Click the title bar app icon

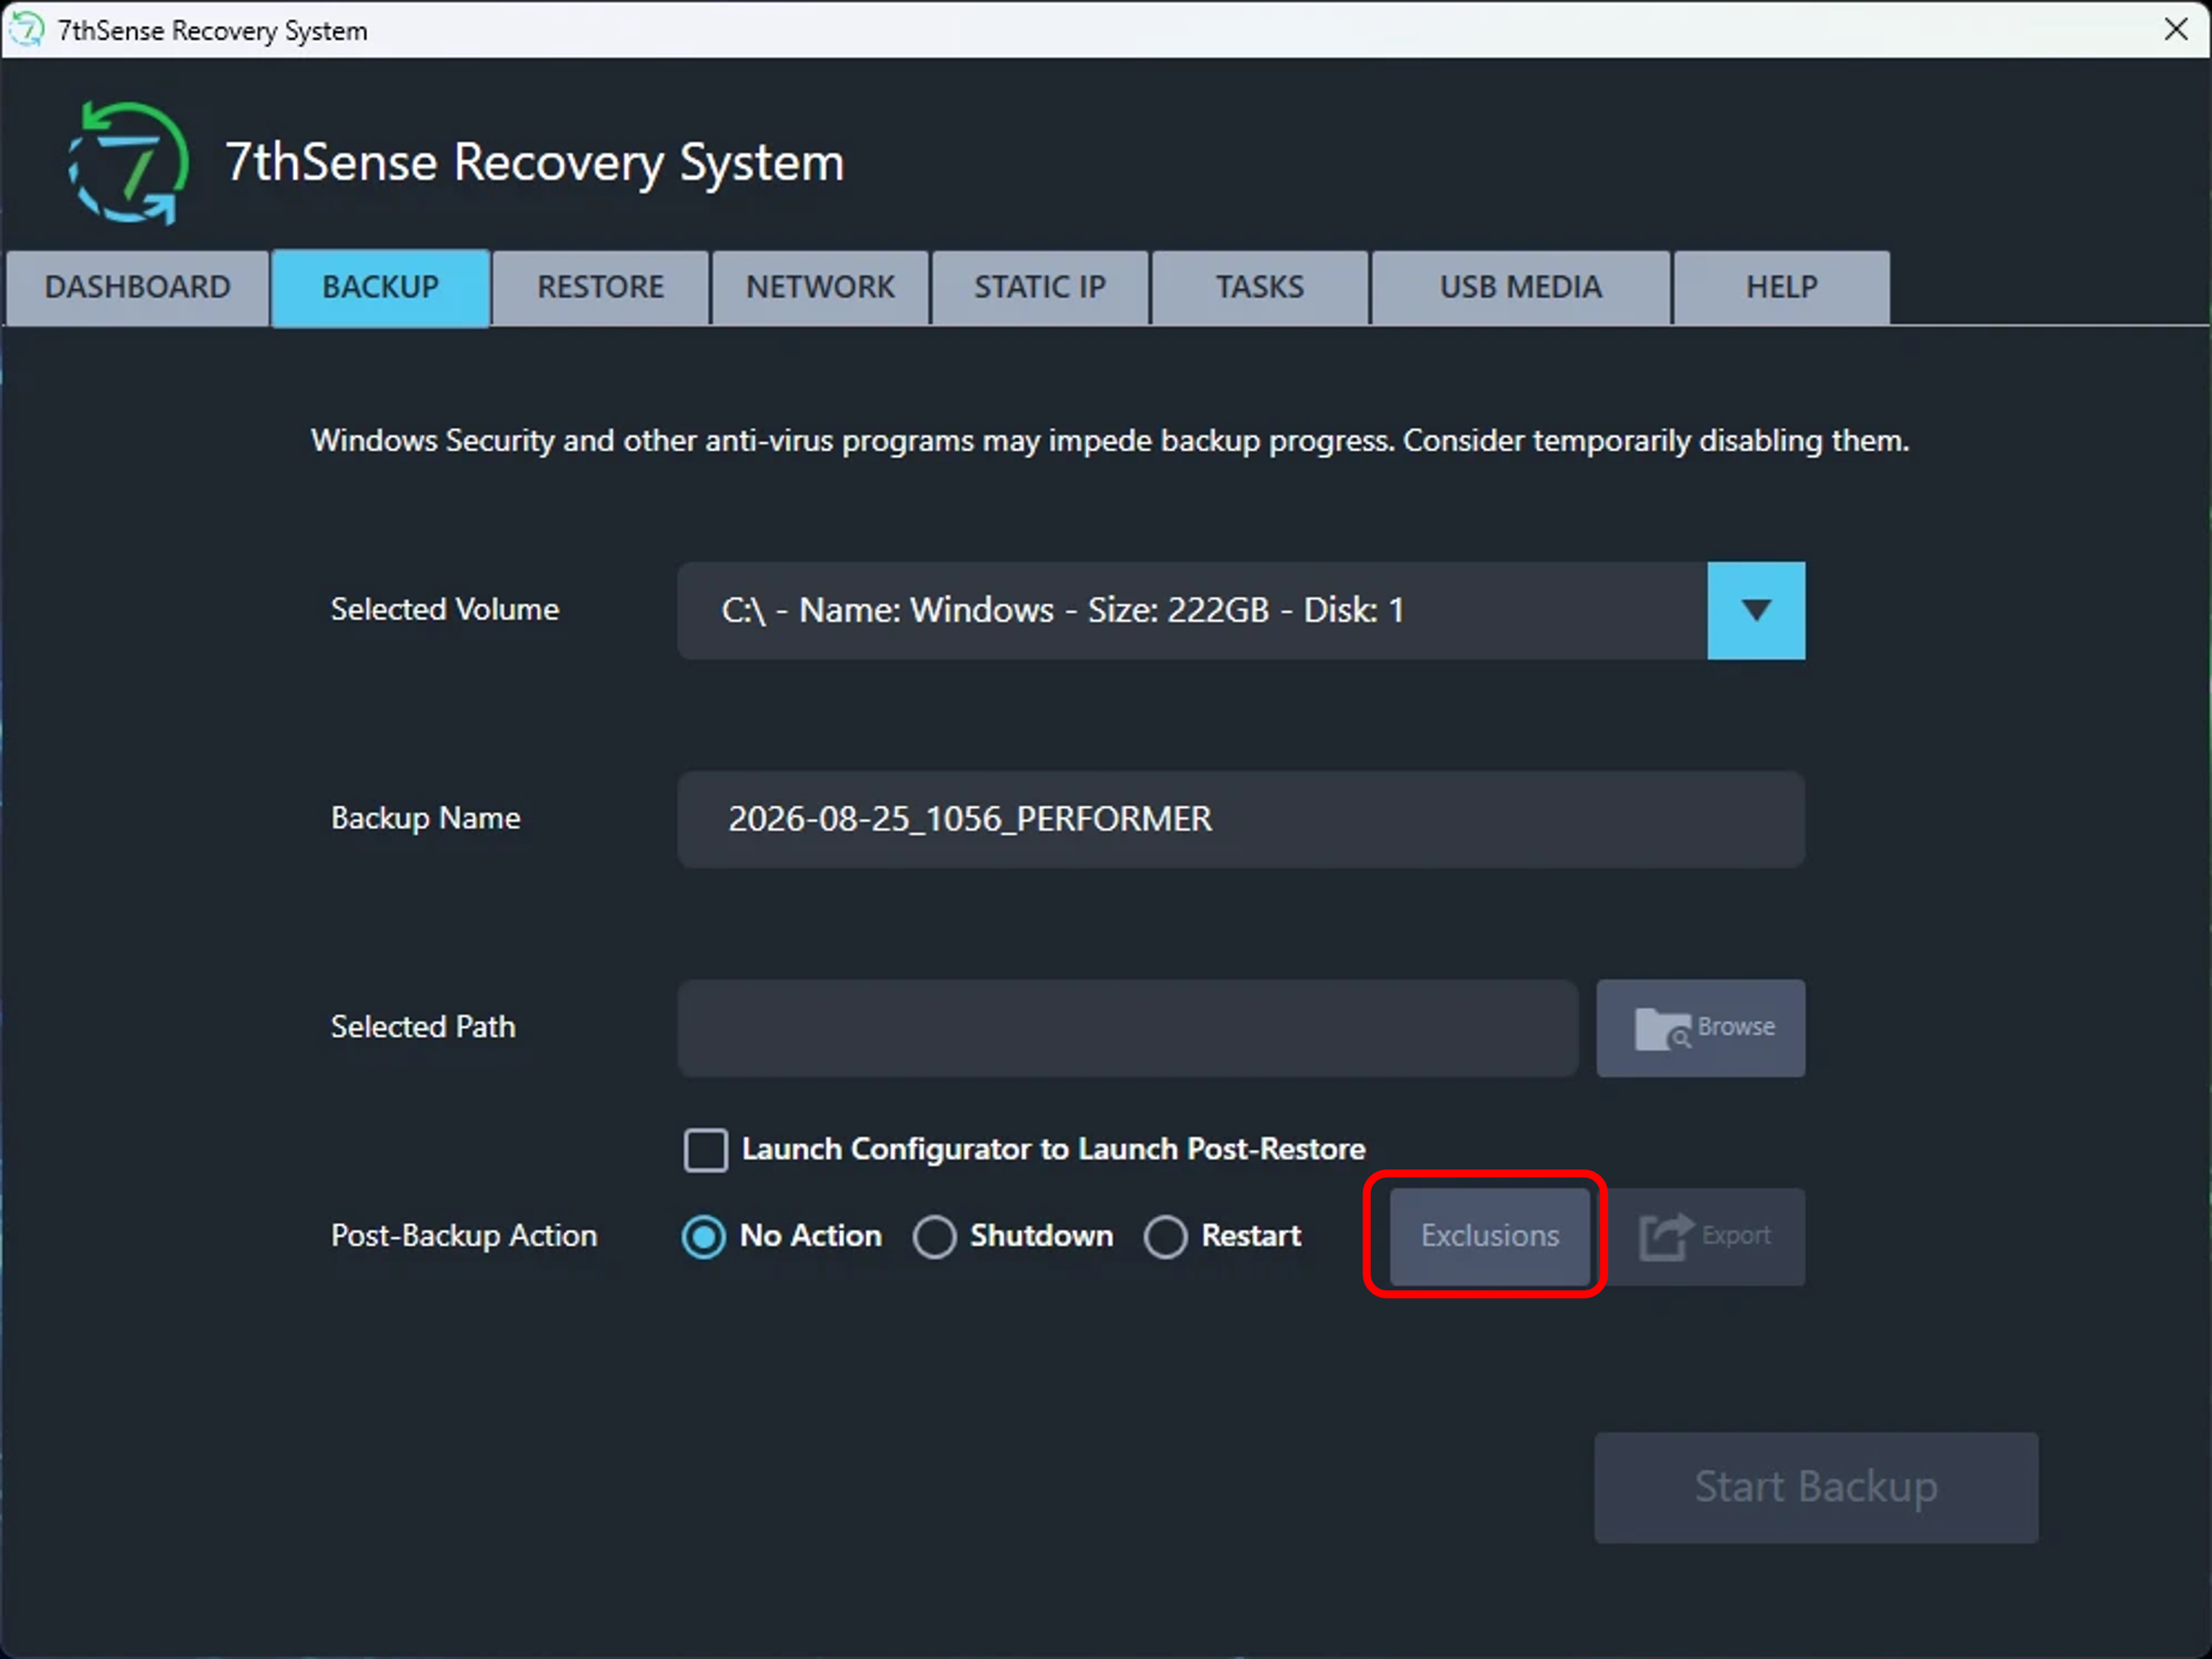pyautogui.click(x=27, y=30)
